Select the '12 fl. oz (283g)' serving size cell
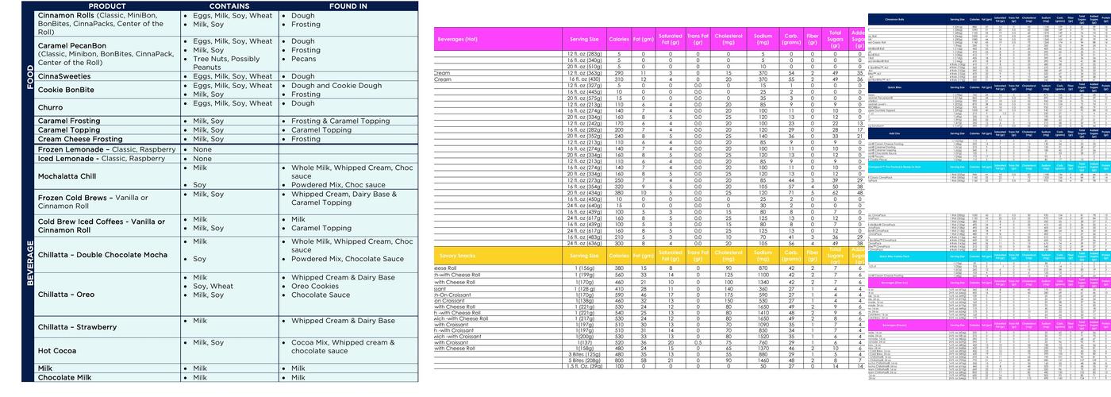The height and width of the screenshot is (397, 1111). (584, 54)
